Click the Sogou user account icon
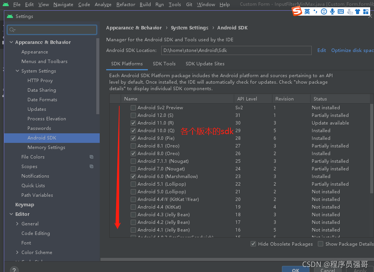The image size is (374, 272). 350,11
